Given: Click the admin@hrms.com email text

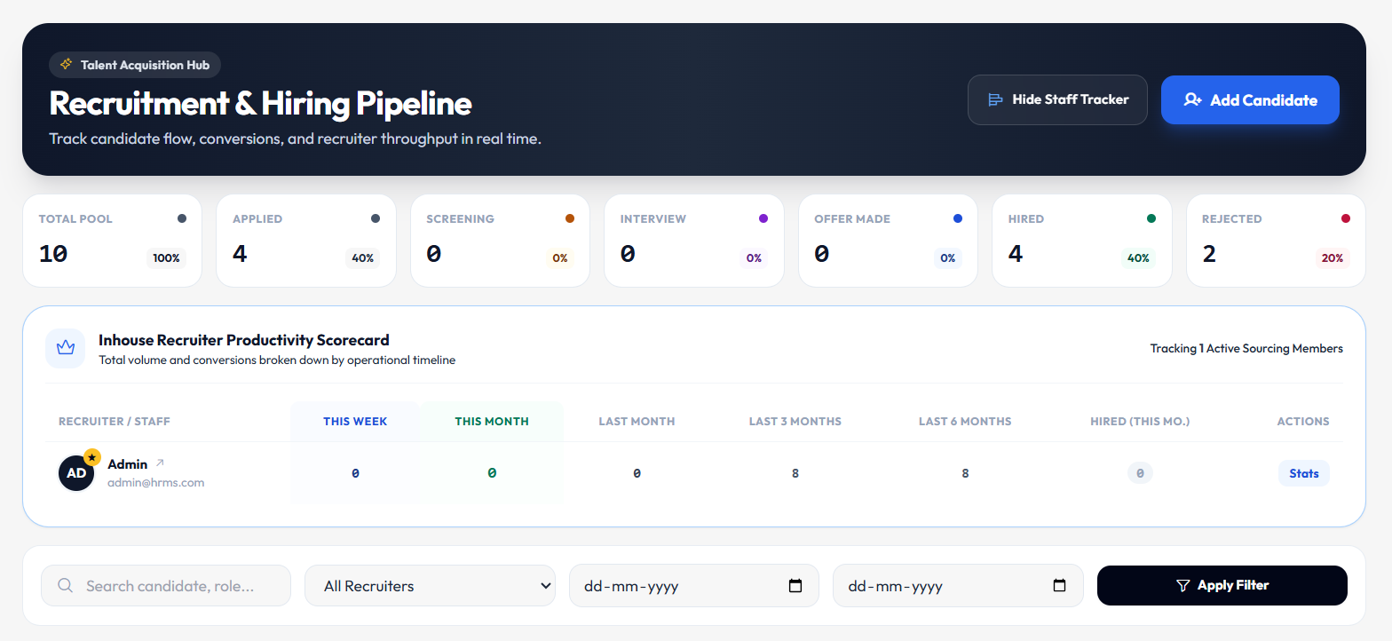Looking at the screenshot, I should [x=156, y=483].
